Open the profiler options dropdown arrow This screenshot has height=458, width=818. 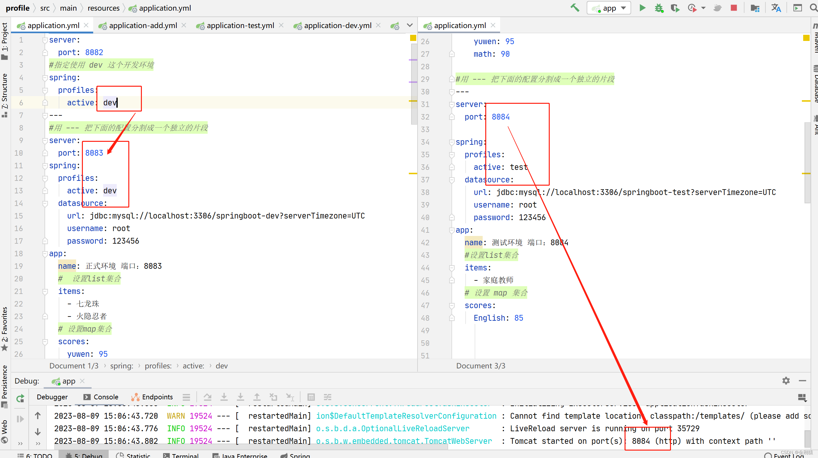click(703, 8)
